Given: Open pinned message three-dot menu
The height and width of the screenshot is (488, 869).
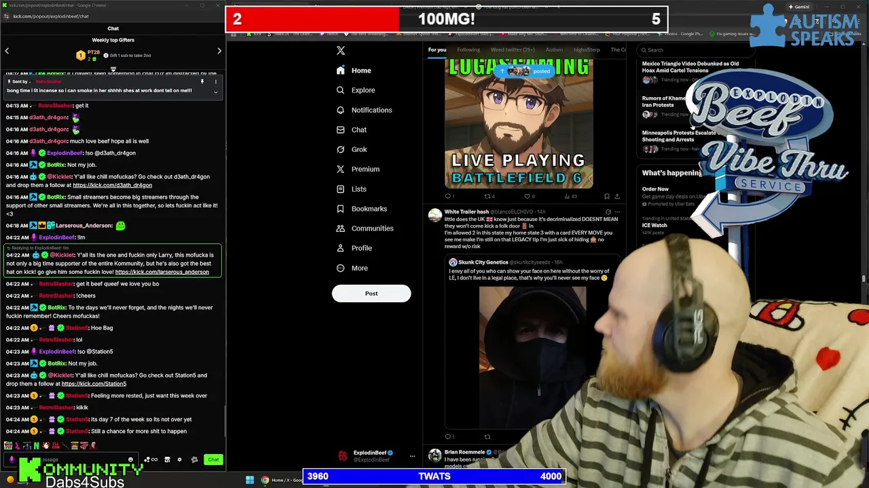Looking at the screenshot, I should point(215,82).
